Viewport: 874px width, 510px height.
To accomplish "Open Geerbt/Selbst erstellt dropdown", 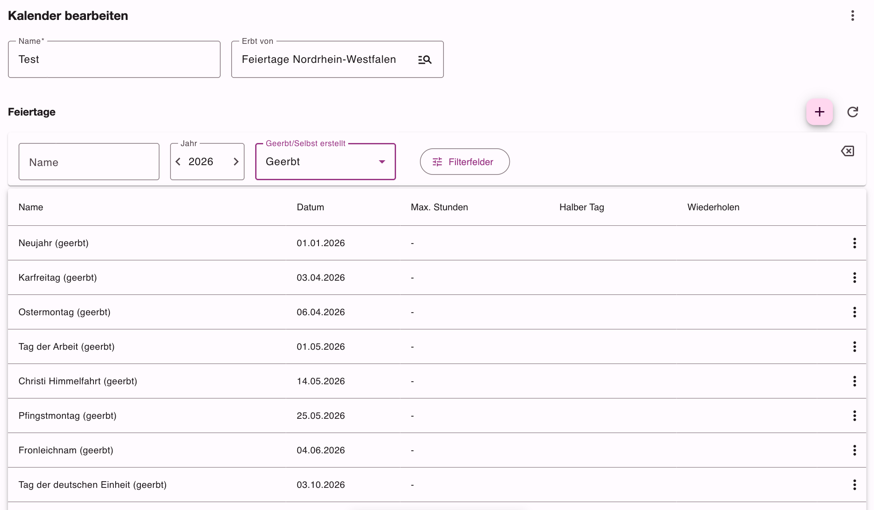I will tap(326, 162).
